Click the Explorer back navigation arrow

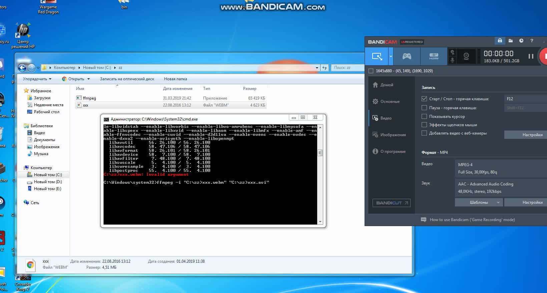pyautogui.click(x=22, y=68)
